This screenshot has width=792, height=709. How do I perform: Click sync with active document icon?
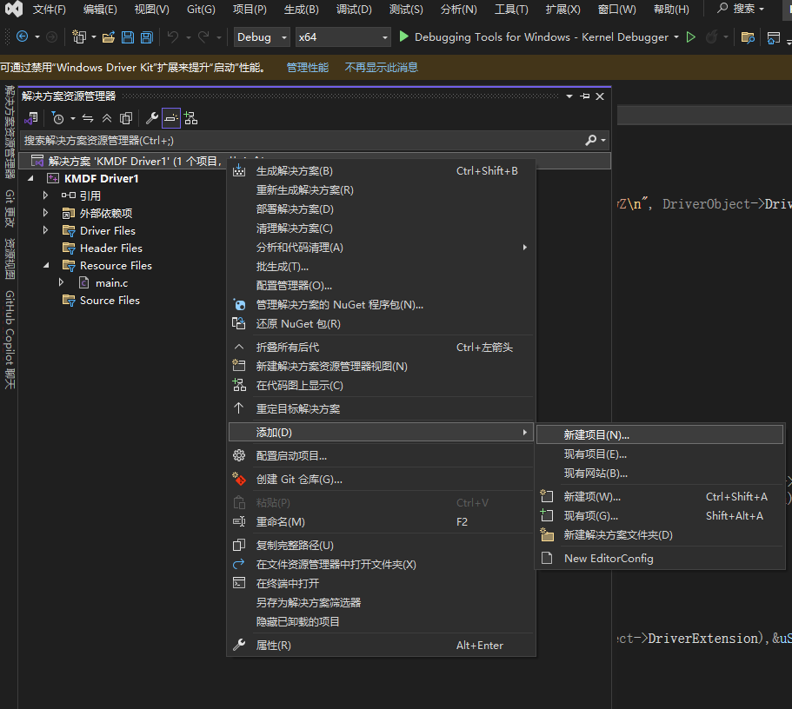tap(88, 118)
